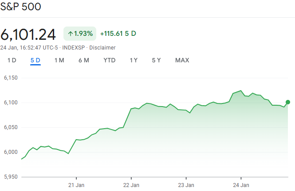The width and height of the screenshot is (295, 191).
Task: Click the up arrow in the change badge
Action: pyautogui.click(x=71, y=34)
